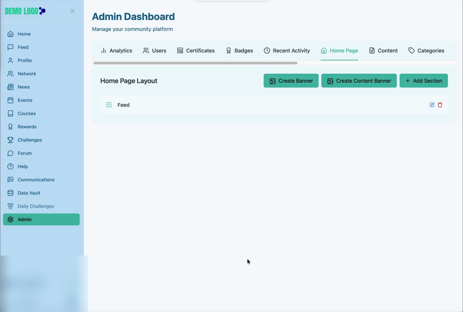Open Challenges from the sidebar
Viewport: 463px width, 312px height.
(41, 140)
